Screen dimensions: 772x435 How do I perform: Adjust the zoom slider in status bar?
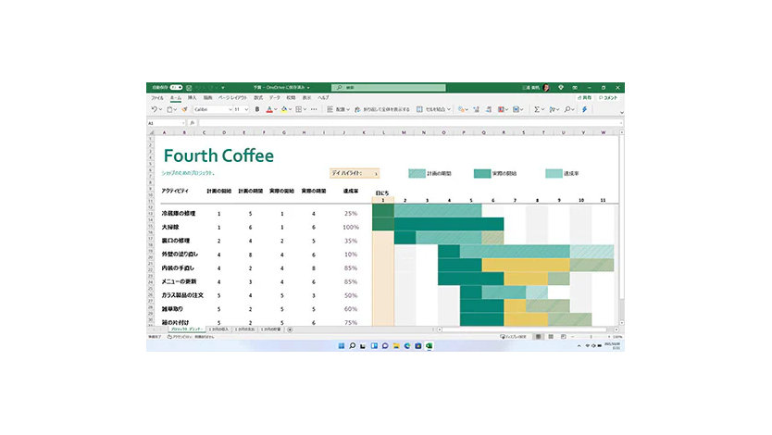point(591,337)
